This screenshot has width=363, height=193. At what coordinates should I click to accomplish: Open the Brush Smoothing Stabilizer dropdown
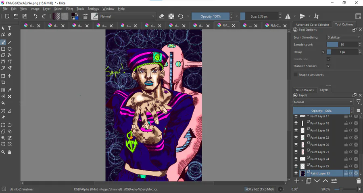pos(344,37)
